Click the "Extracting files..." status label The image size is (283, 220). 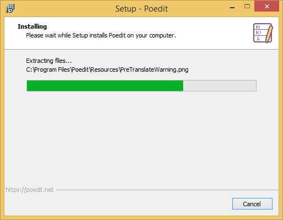pos(49,61)
